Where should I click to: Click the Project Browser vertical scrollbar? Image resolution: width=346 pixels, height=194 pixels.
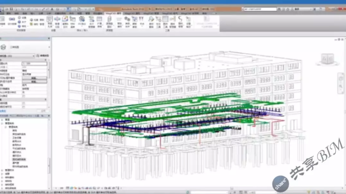(x=49, y=165)
